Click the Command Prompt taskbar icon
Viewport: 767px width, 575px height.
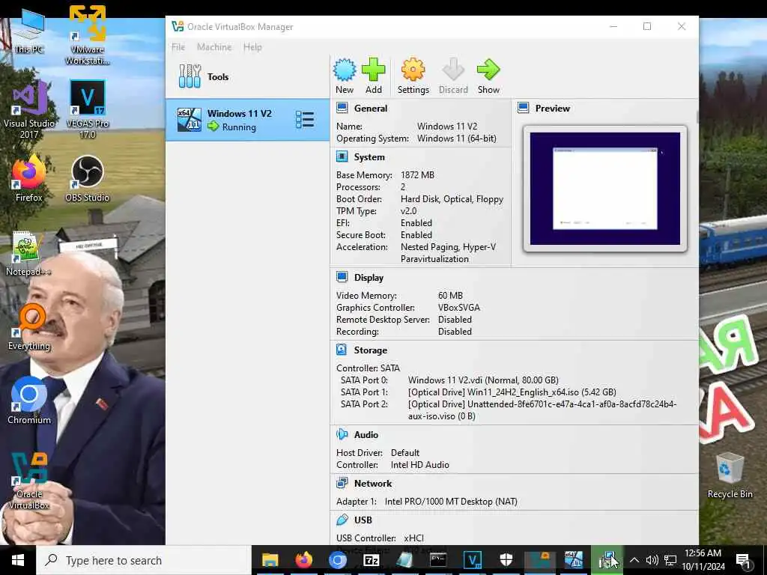click(x=438, y=560)
